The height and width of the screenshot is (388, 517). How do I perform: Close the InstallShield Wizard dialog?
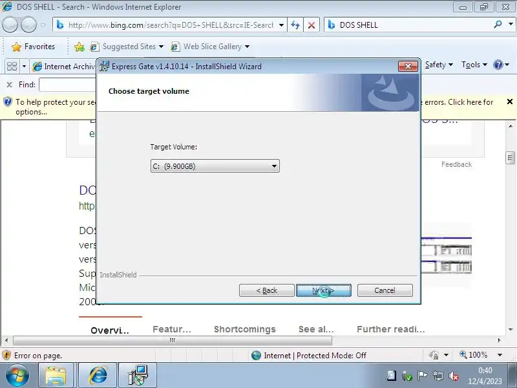[408, 66]
